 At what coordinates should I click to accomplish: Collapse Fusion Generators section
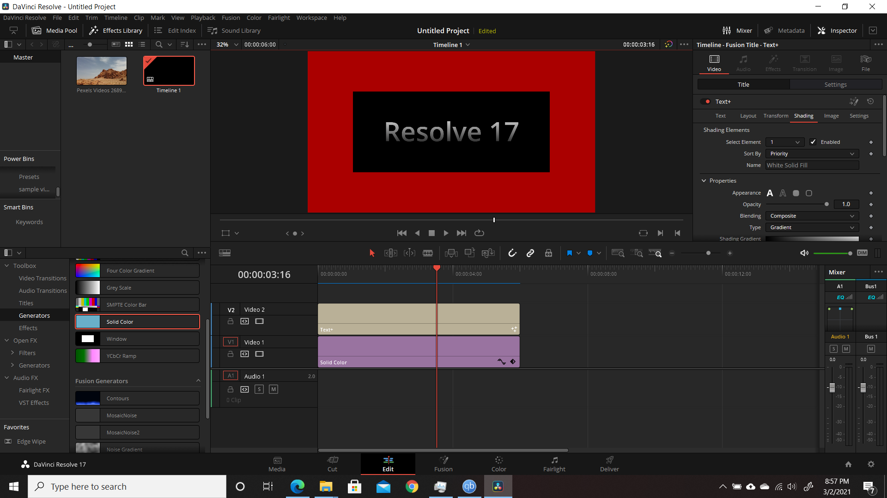tap(198, 381)
